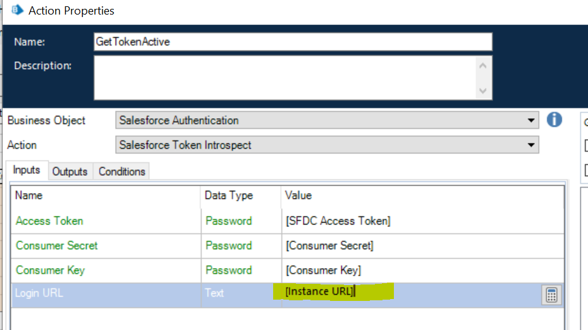The height and width of the screenshot is (330, 588).
Task: Expand the Business Object dropdown
Action: pyautogui.click(x=531, y=120)
